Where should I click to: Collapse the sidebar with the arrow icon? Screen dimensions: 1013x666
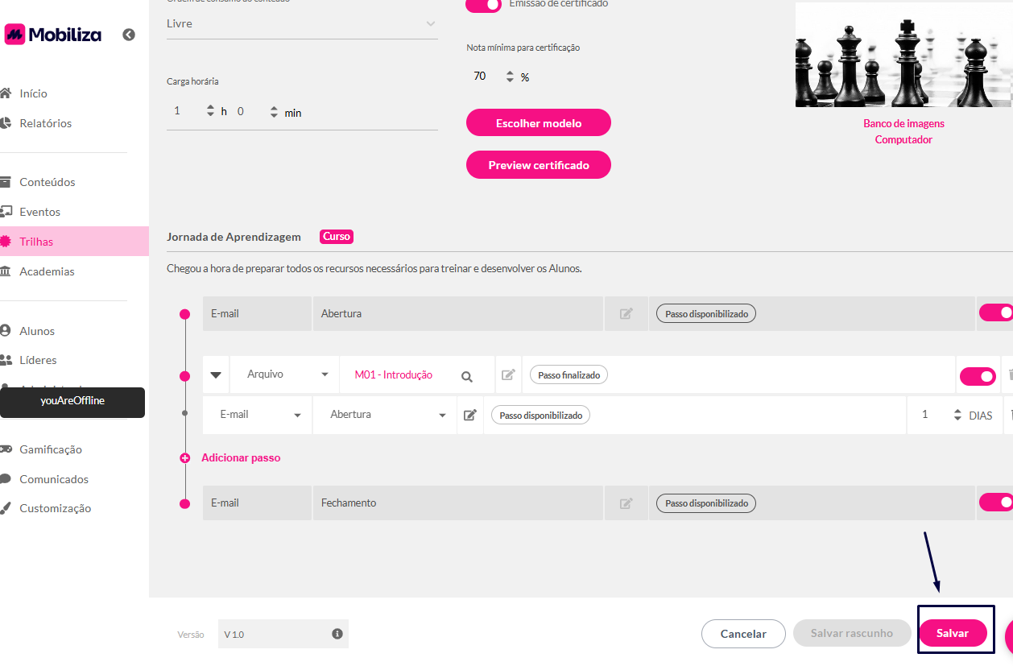click(x=129, y=35)
